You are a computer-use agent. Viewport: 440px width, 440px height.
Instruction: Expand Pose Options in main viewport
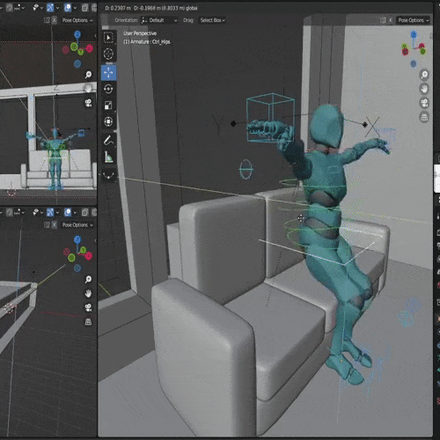point(414,20)
